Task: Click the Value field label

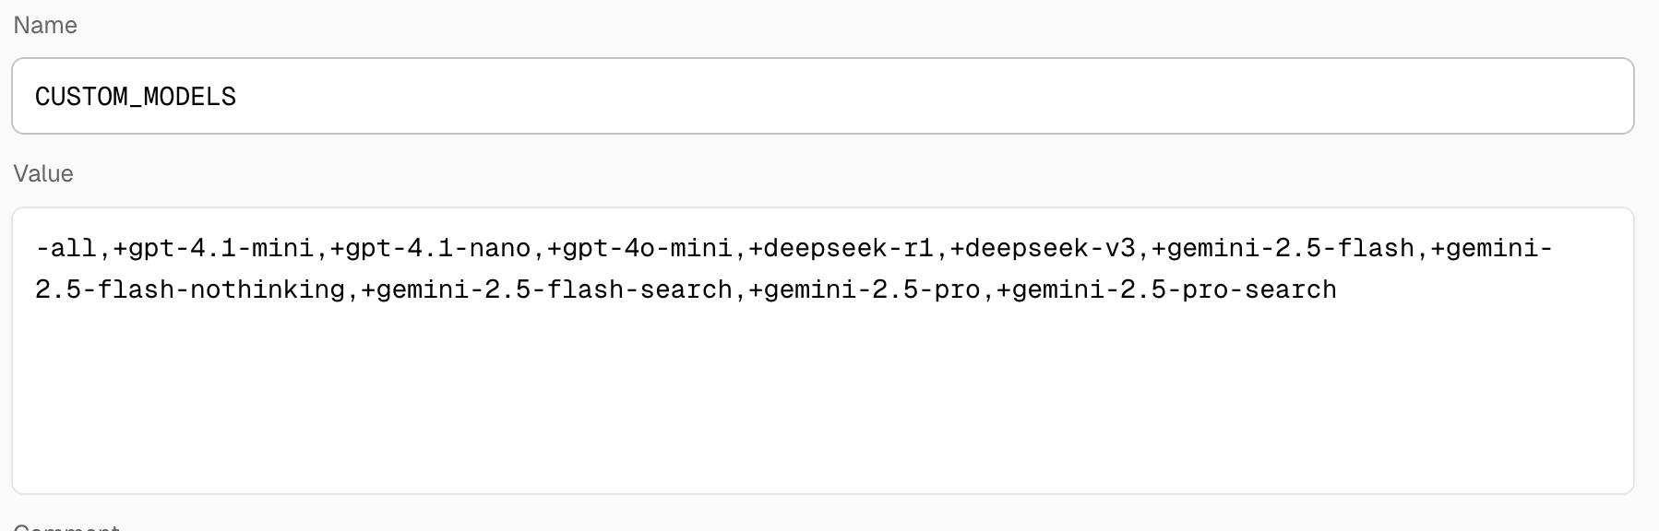Action: (43, 173)
